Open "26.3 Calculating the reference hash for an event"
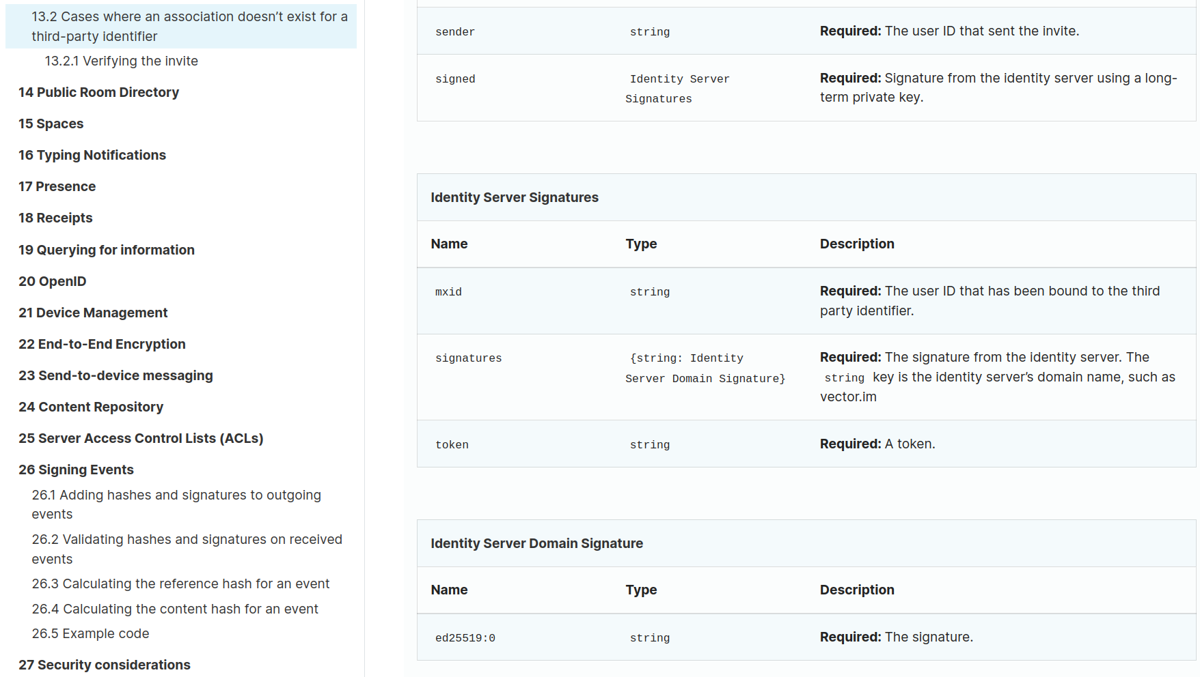This screenshot has height=677, width=1200. pyautogui.click(x=180, y=584)
